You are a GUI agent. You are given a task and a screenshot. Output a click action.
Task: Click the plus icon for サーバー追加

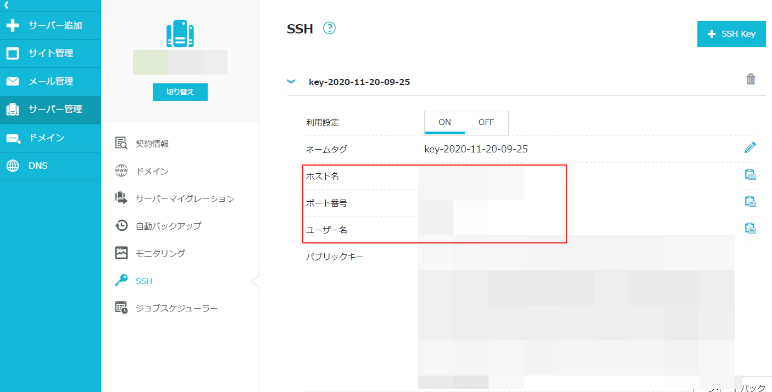click(13, 26)
